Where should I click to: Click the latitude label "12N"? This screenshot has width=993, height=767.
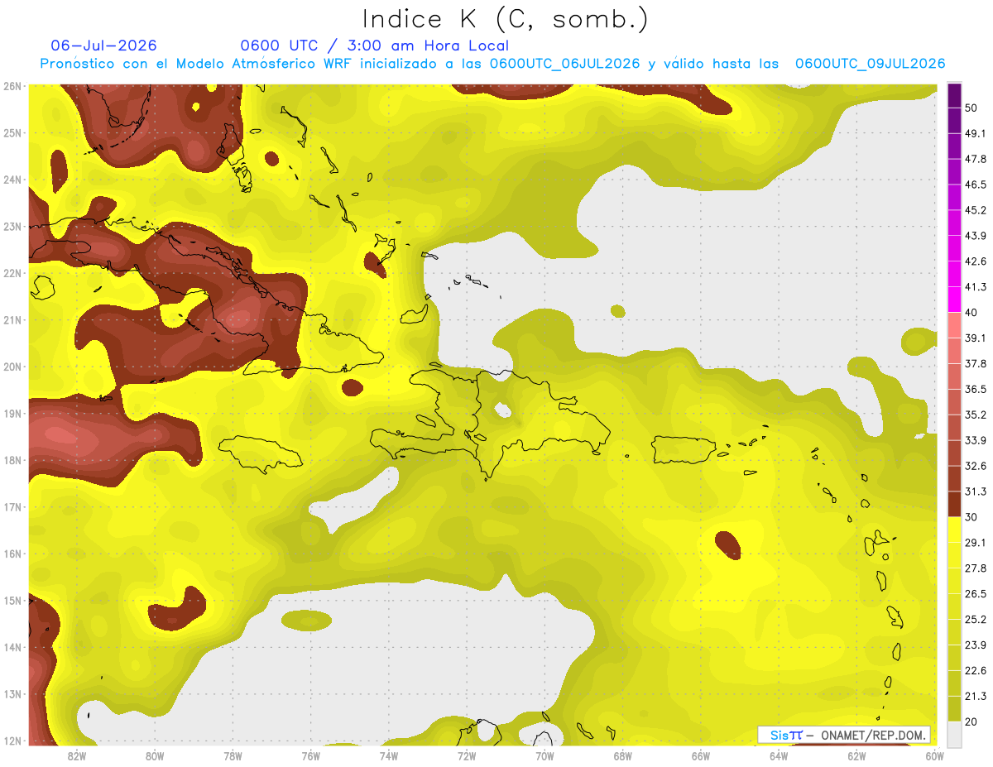coord(12,741)
